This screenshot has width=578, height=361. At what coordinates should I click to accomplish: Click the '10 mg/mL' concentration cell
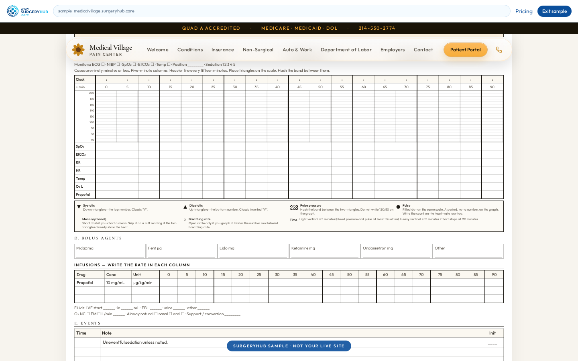pyautogui.click(x=118, y=283)
